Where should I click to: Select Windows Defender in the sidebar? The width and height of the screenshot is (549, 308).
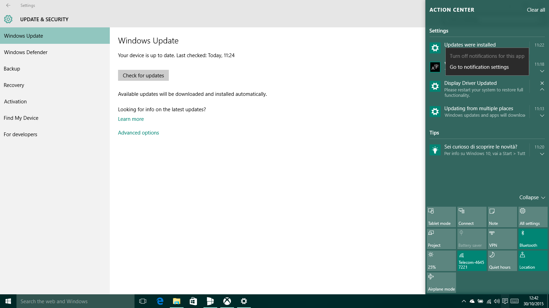[x=55, y=52]
